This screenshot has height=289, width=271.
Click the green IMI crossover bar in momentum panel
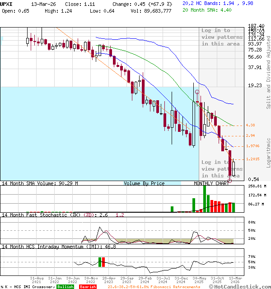[x=99, y=262]
